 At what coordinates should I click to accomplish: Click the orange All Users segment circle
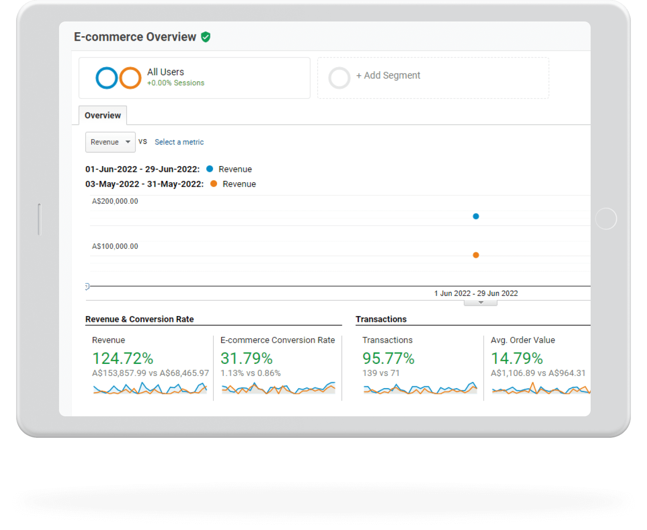click(130, 78)
